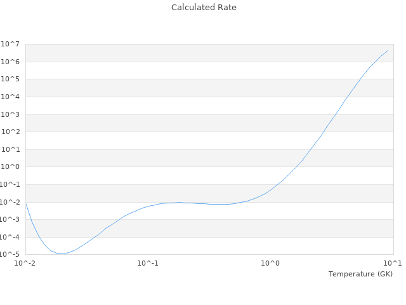This screenshot has width=406, height=305.
Task: Click the 10^-2 tick label on x-axis
Action: tap(25, 263)
